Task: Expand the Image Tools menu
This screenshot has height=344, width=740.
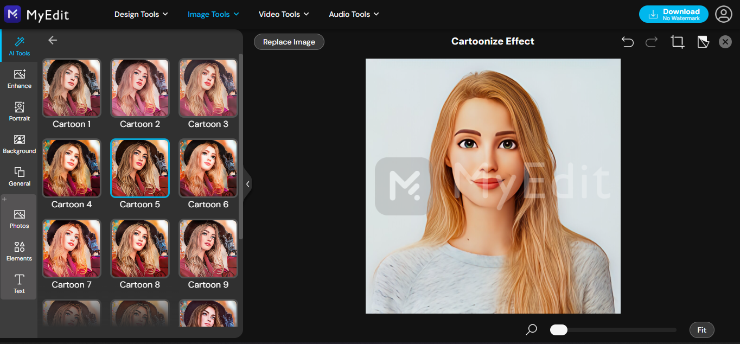Action: point(213,14)
